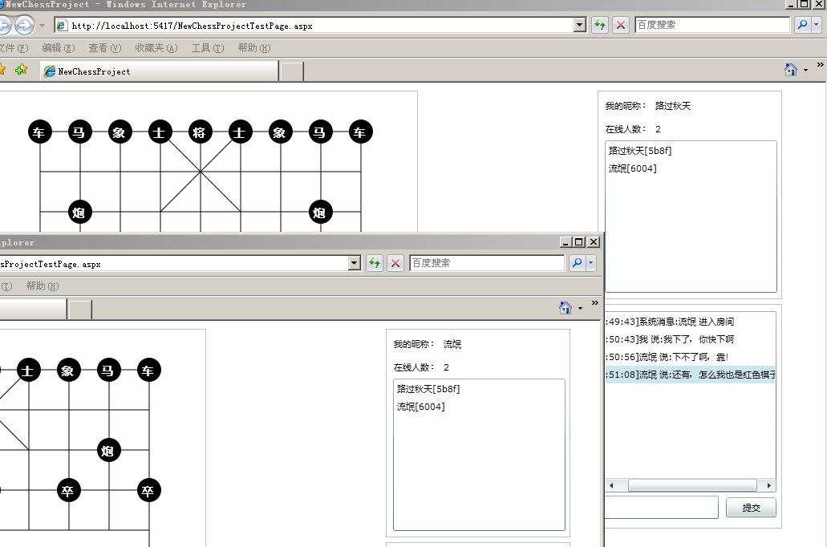Select the left 车 piece on back board
Screen dimensions: 827x547
coord(40,132)
